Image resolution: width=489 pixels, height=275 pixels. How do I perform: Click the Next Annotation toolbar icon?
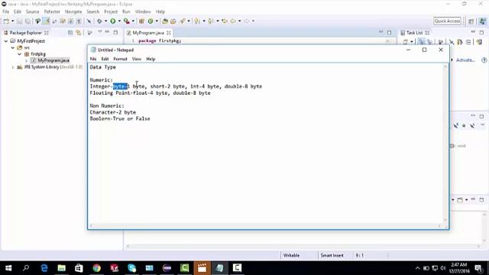[197, 21]
